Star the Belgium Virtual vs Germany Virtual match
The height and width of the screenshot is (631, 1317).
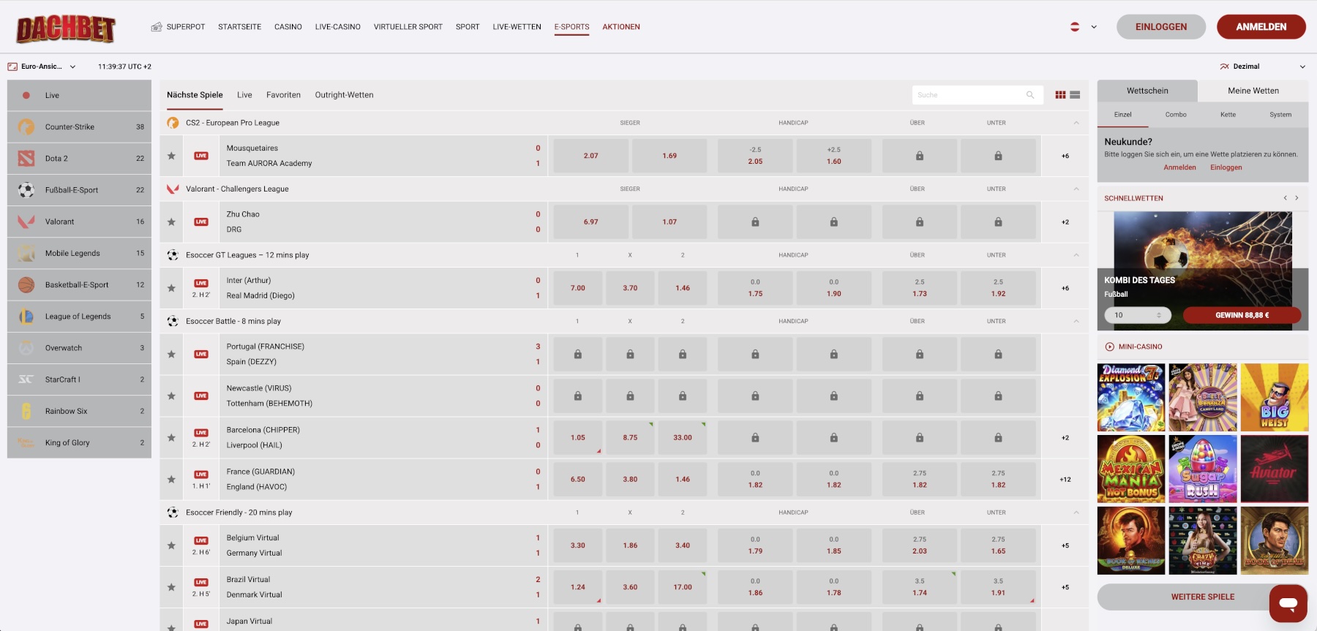pyautogui.click(x=171, y=545)
